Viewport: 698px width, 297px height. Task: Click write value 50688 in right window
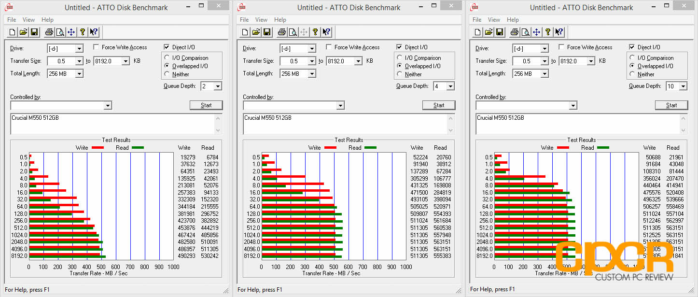pos(653,157)
